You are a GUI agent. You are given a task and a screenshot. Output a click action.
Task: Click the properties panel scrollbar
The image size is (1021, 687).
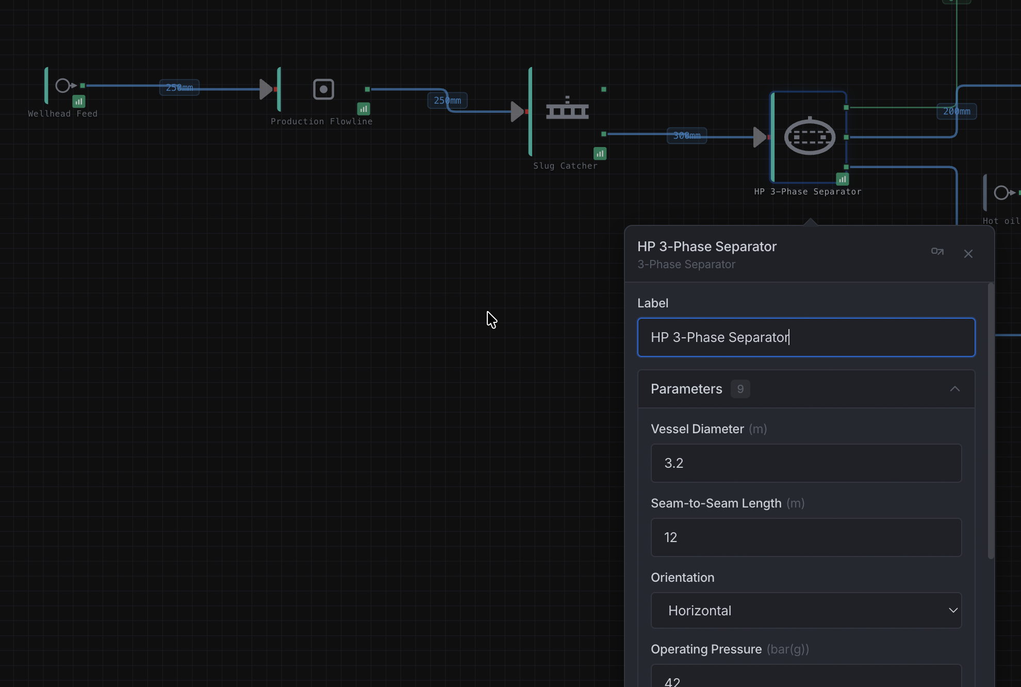click(991, 421)
